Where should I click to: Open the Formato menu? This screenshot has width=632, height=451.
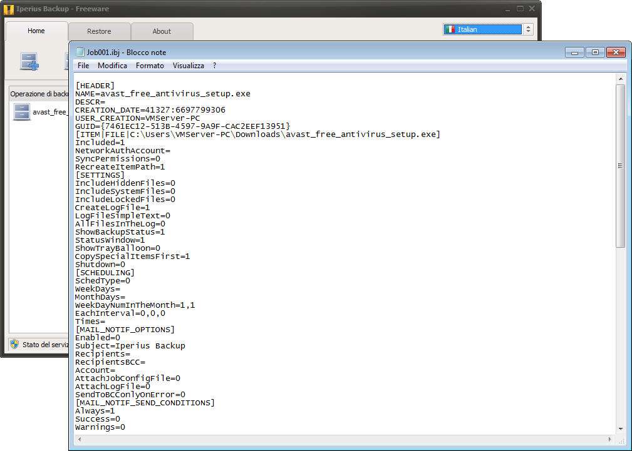(150, 66)
